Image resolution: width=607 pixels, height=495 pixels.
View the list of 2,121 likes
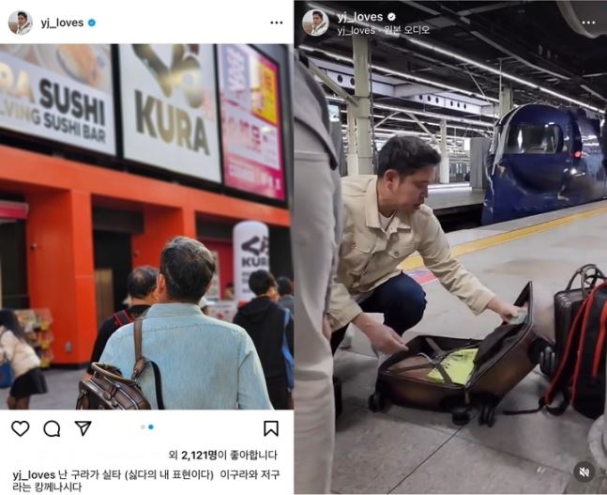coord(223,455)
